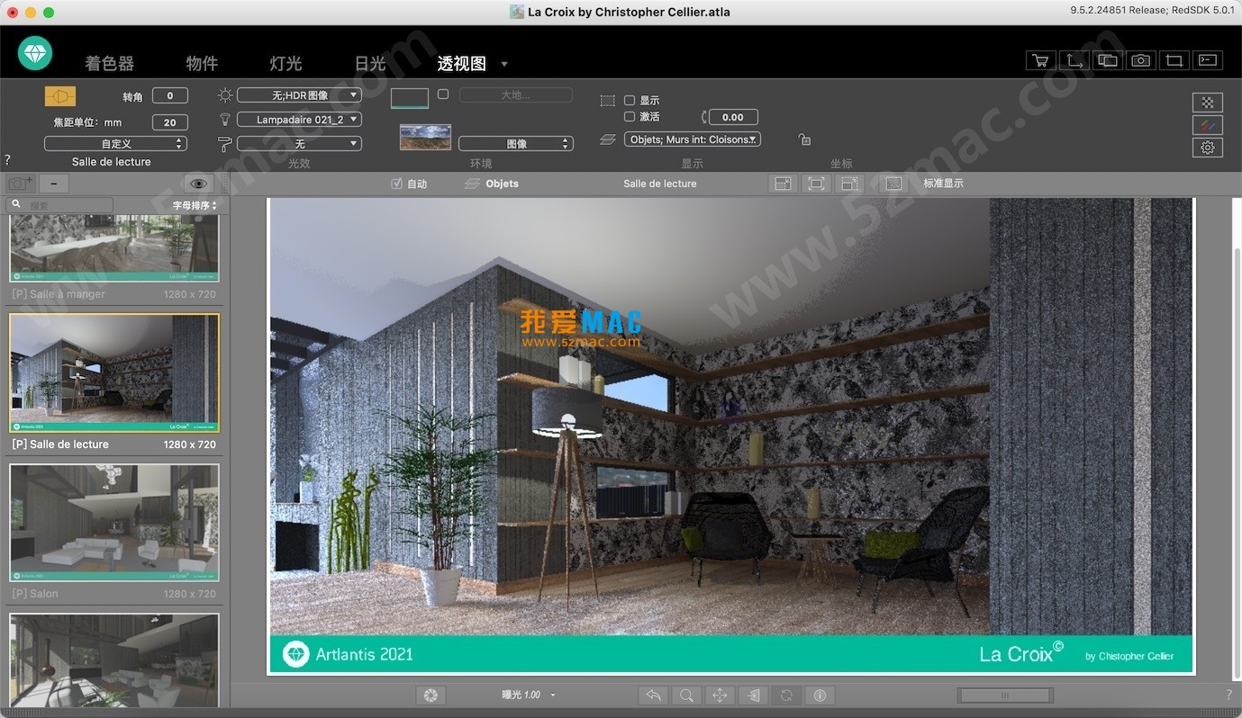
Task: Click the textured display mode icon
Action: tap(893, 184)
